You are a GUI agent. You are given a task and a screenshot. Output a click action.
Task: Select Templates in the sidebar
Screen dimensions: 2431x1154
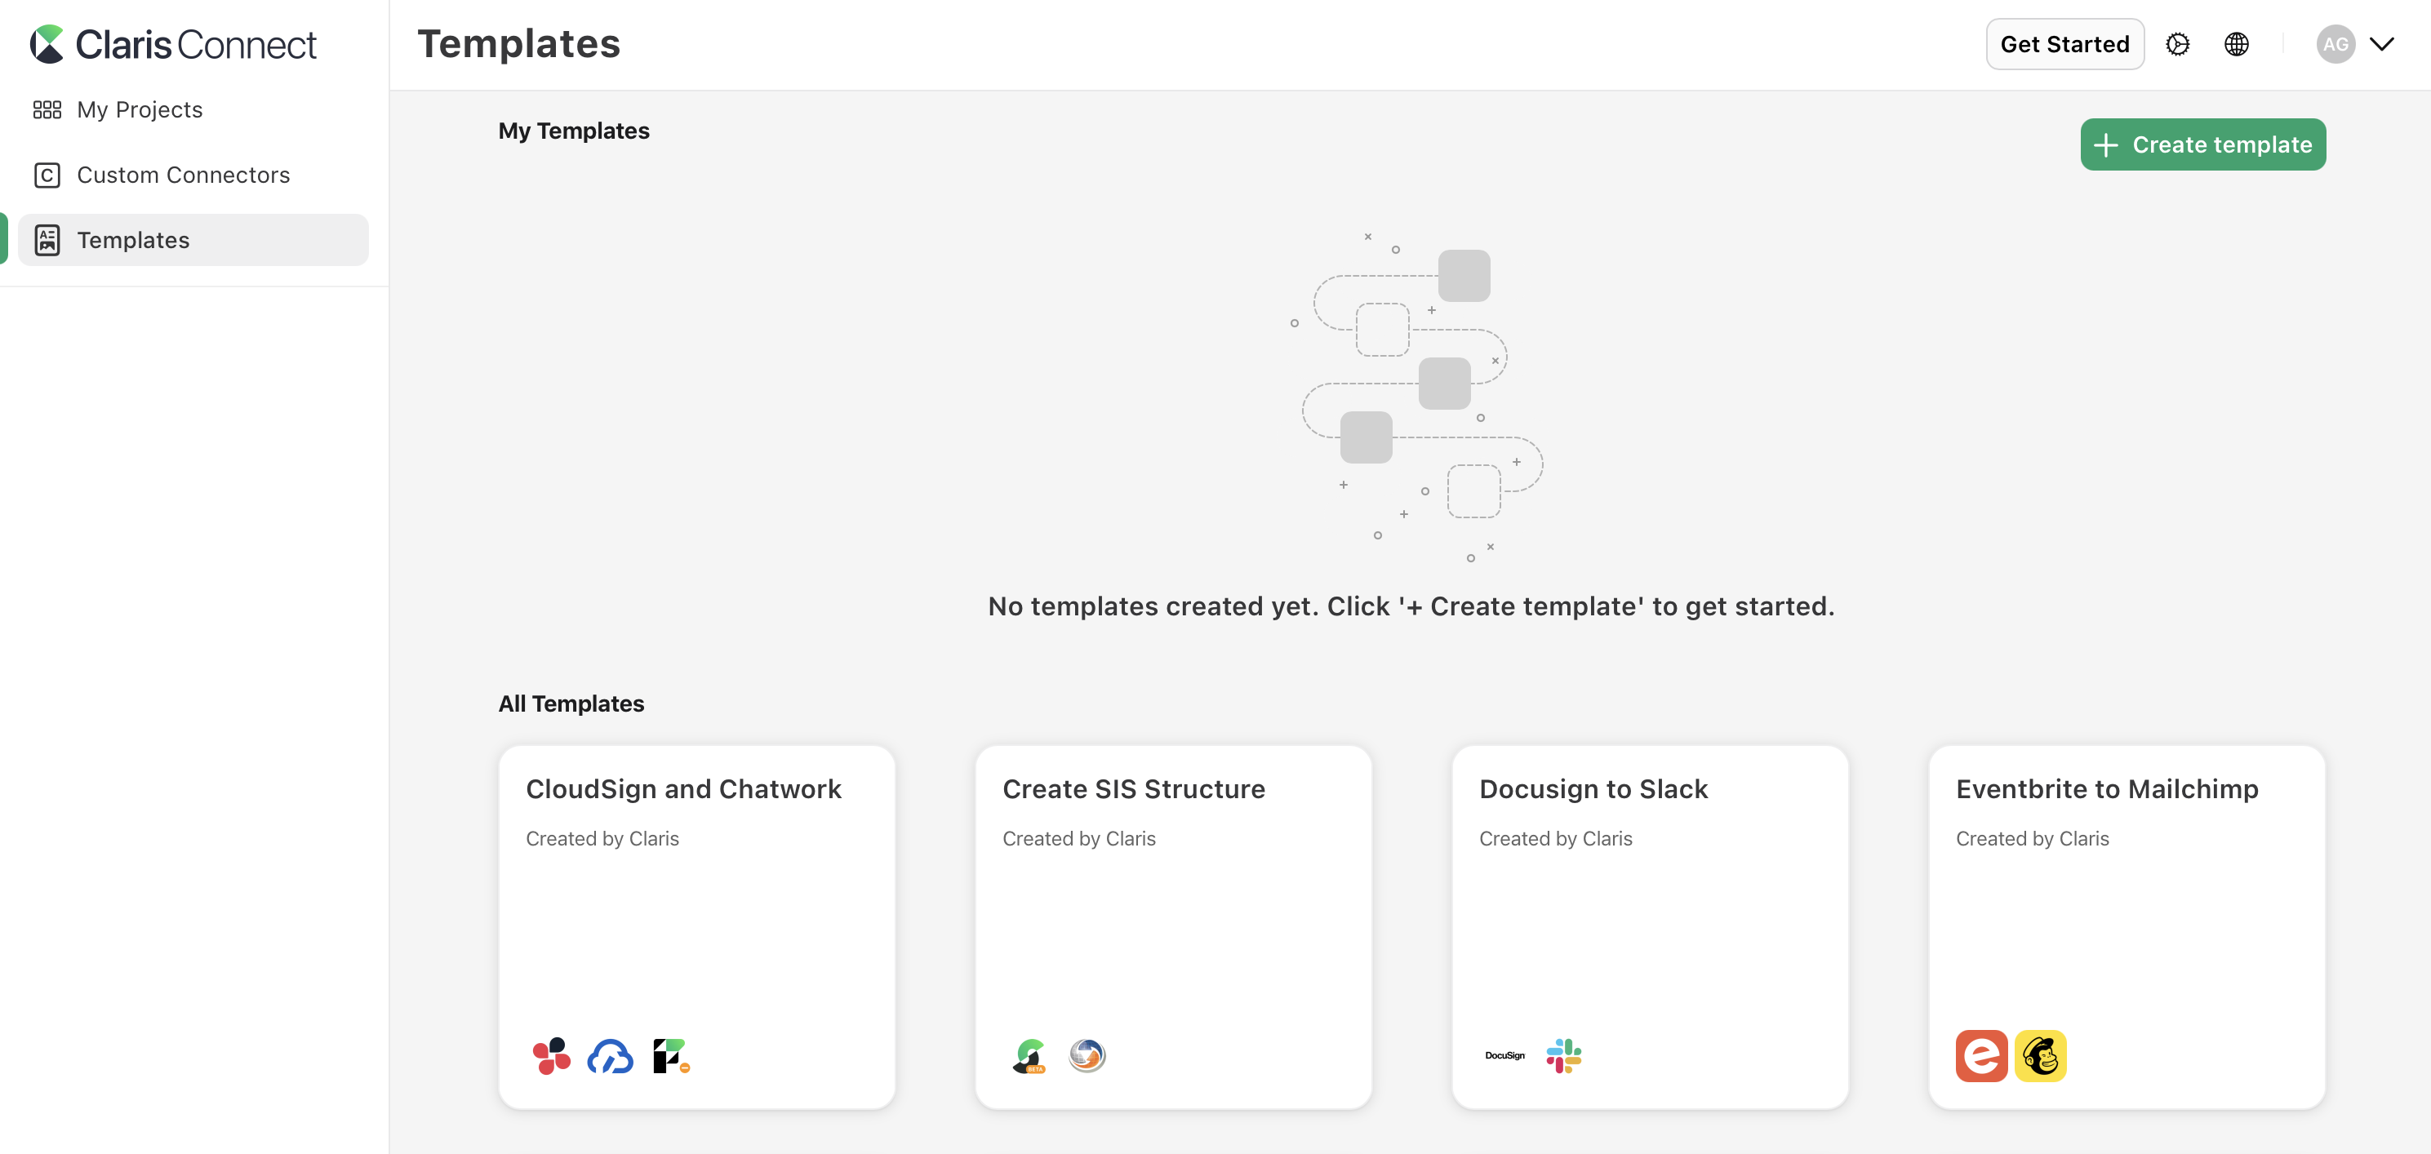coord(133,240)
